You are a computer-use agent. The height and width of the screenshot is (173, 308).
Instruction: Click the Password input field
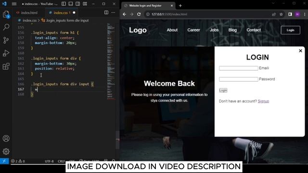click(239, 79)
